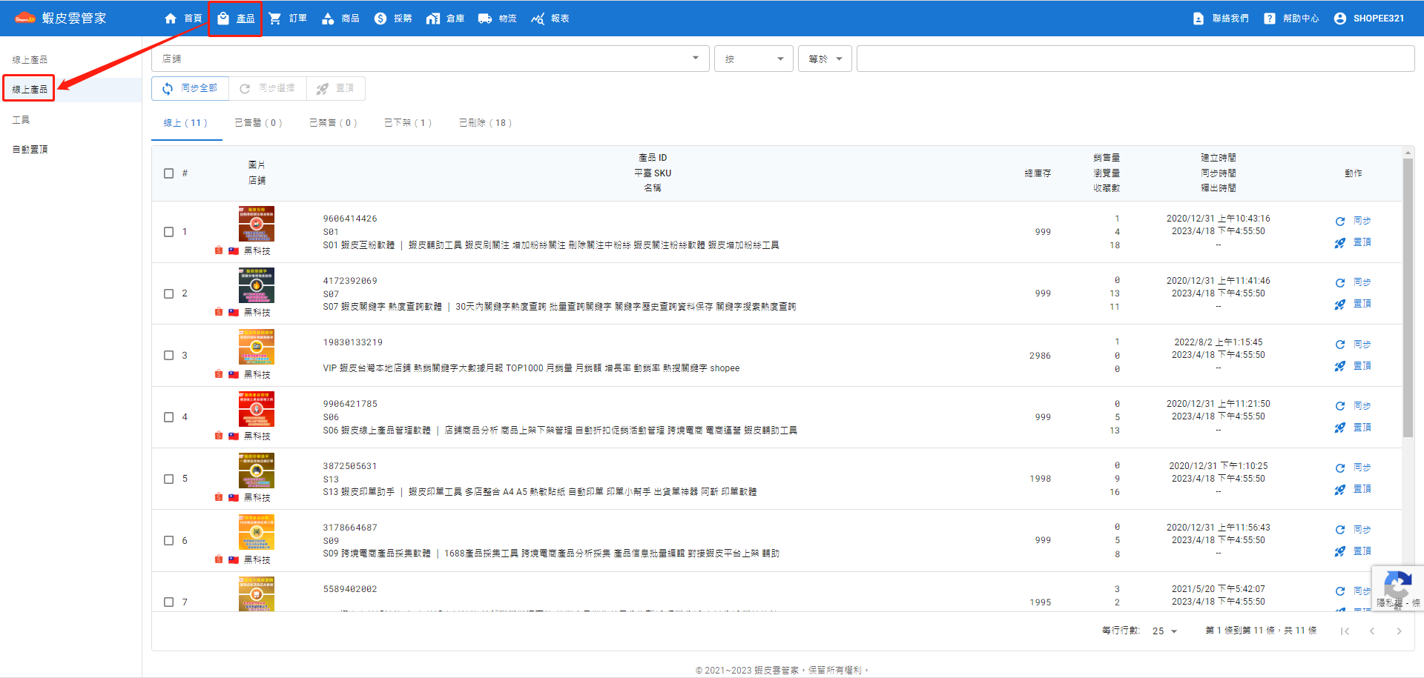Open the 報表 reports chart icon
The image size is (1424, 678).
click(538, 19)
